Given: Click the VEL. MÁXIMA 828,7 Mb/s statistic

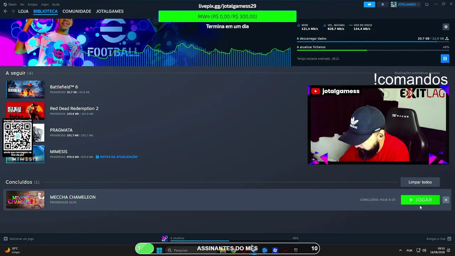Looking at the screenshot, I should click(x=334, y=27).
